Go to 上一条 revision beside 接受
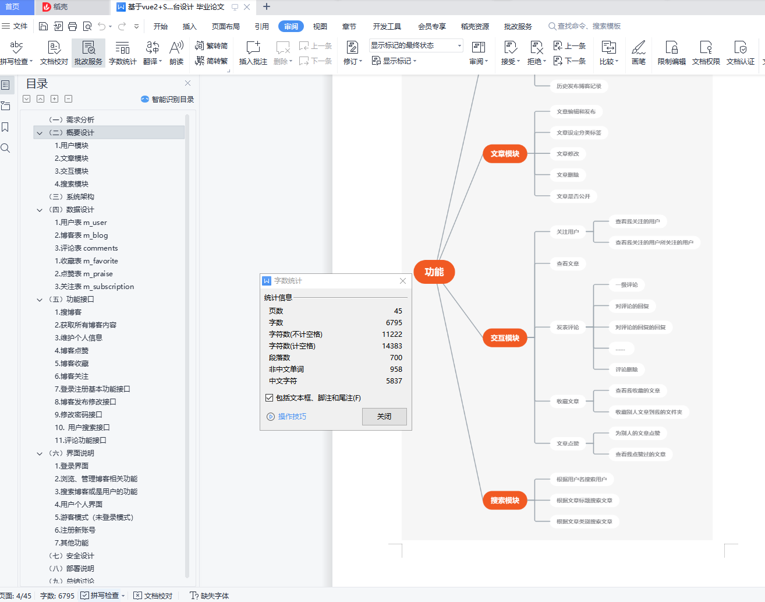 point(569,46)
